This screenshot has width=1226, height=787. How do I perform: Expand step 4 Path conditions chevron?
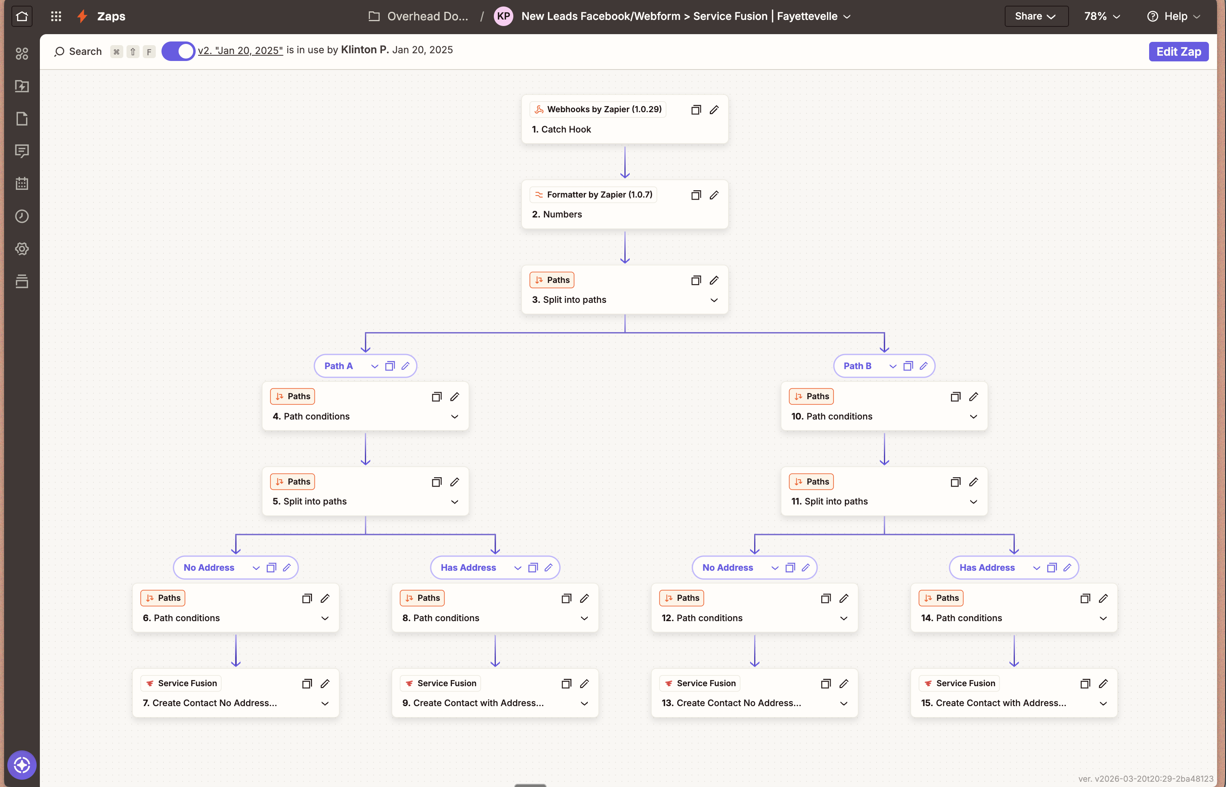point(454,417)
